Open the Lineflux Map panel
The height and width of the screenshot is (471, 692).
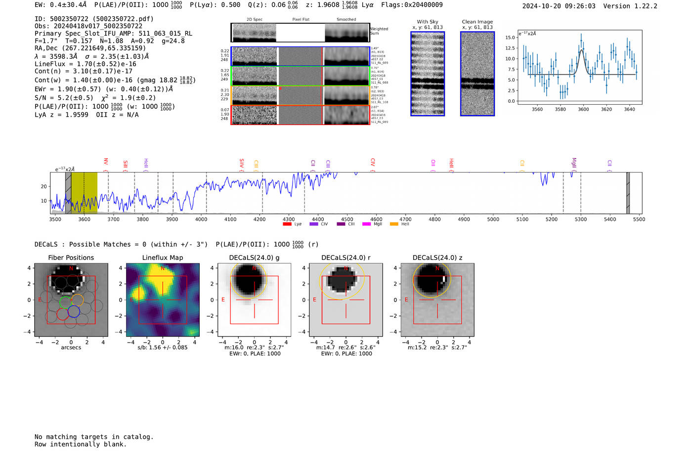point(163,300)
